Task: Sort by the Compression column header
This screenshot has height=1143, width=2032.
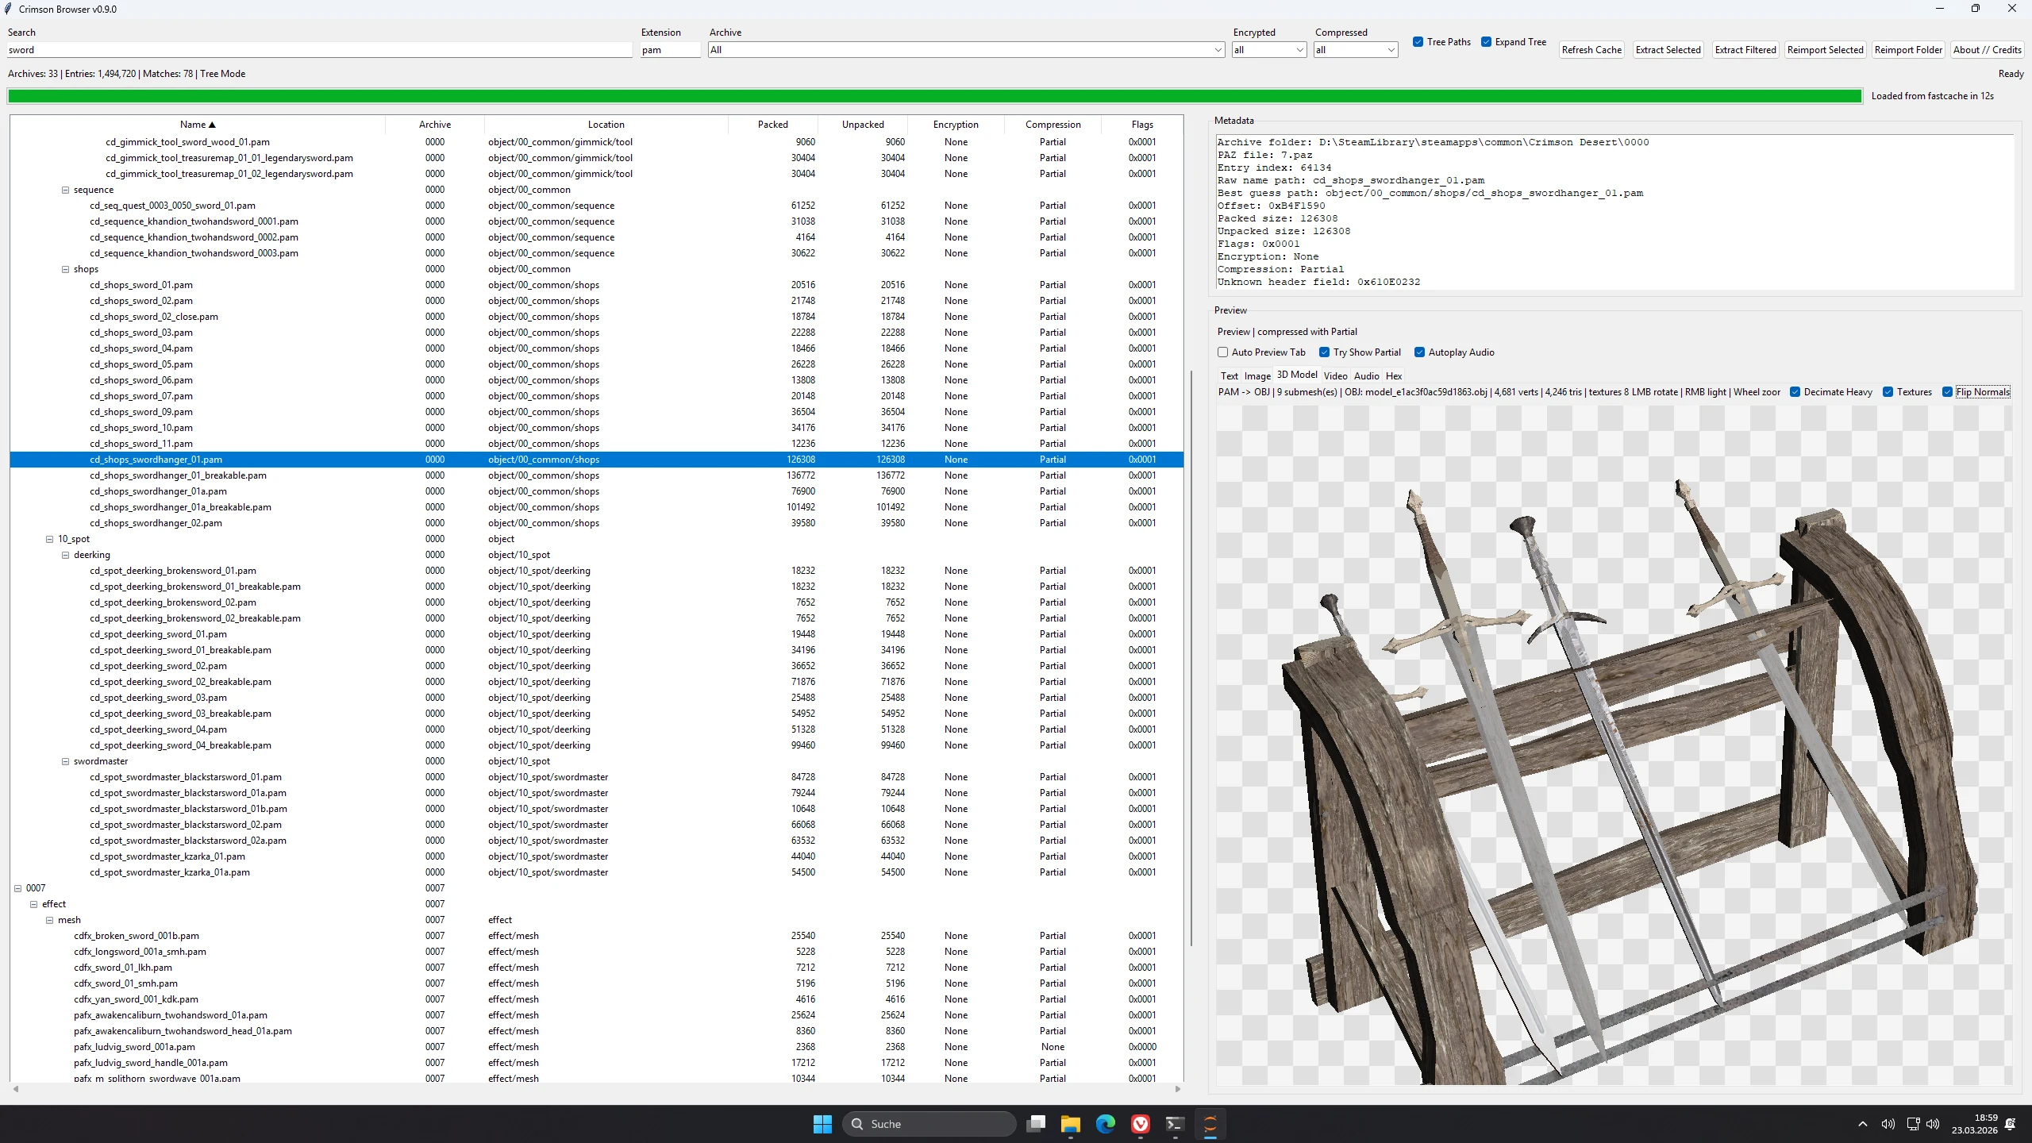Action: pos(1053,125)
